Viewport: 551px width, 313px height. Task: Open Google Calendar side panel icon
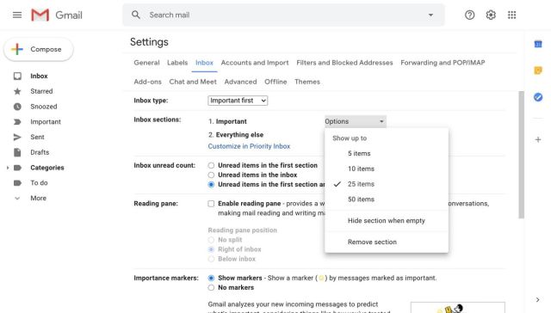538,44
